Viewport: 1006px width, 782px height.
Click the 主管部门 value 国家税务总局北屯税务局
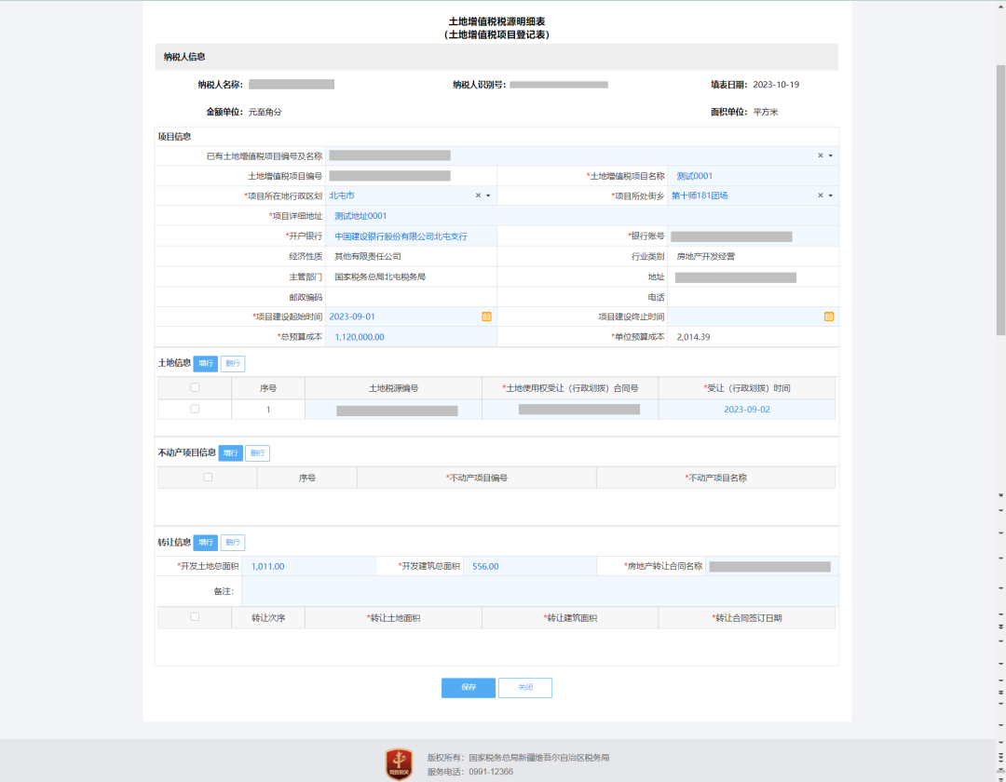[x=380, y=276]
